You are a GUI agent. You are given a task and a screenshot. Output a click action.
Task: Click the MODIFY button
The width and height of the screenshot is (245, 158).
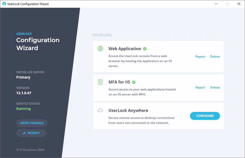[x=31, y=133]
